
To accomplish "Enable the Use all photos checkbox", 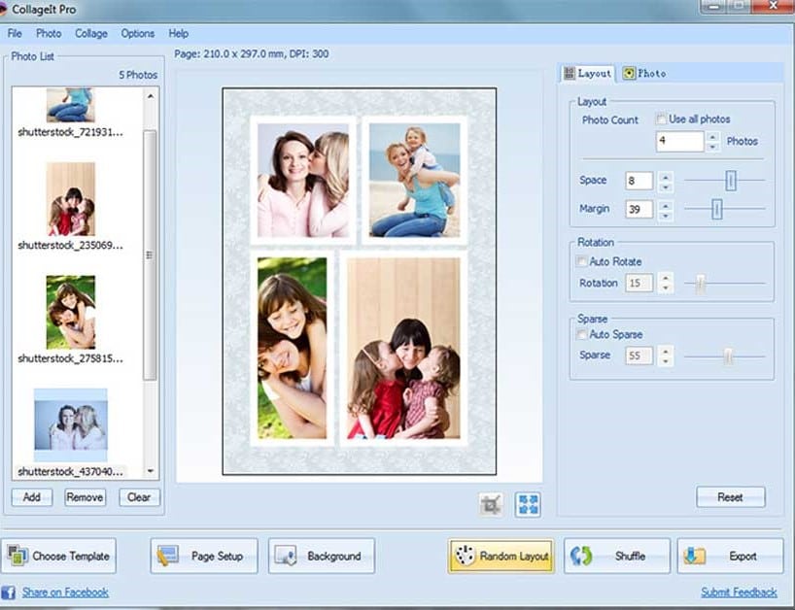I will click(661, 119).
